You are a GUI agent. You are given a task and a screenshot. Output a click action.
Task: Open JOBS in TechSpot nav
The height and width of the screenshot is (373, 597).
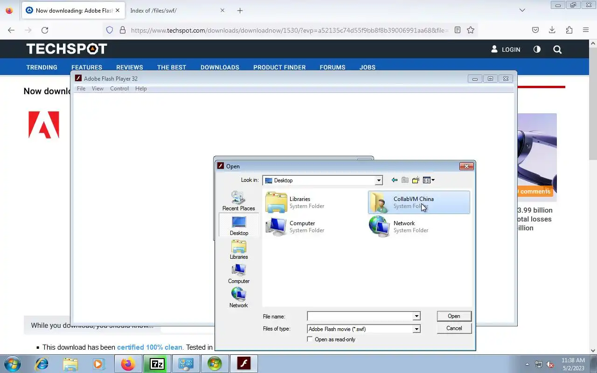coord(368,67)
